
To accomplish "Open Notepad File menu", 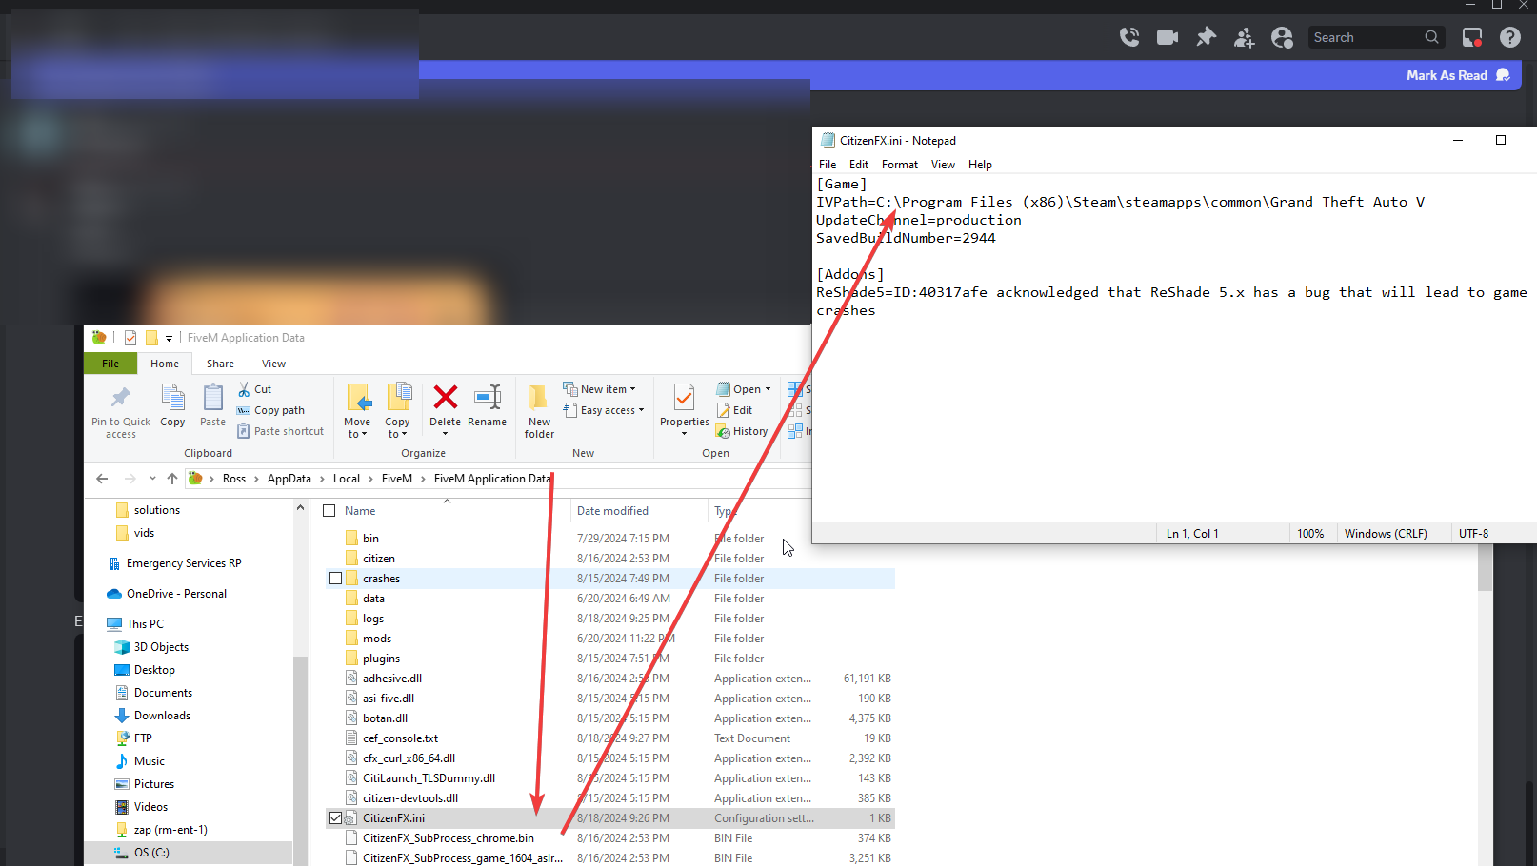I will (x=828, y=165).
